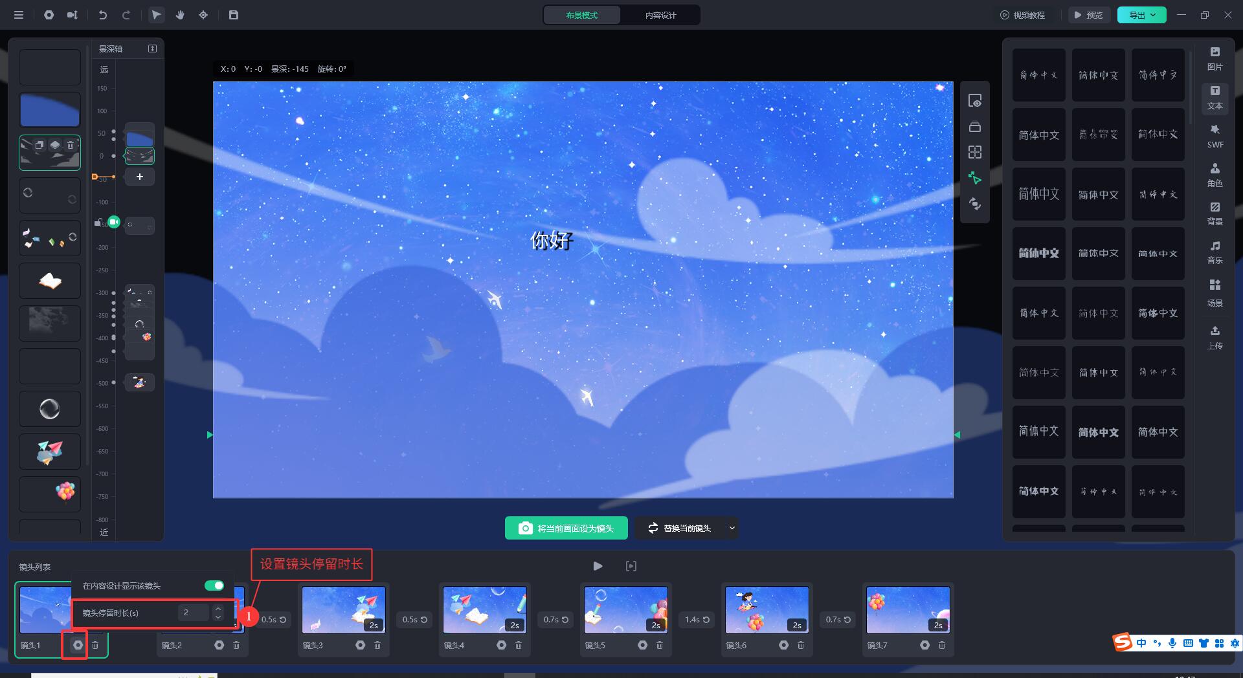The image size is (1243, 678).
Task: Redo the last undone action
Action: [126, 15]
